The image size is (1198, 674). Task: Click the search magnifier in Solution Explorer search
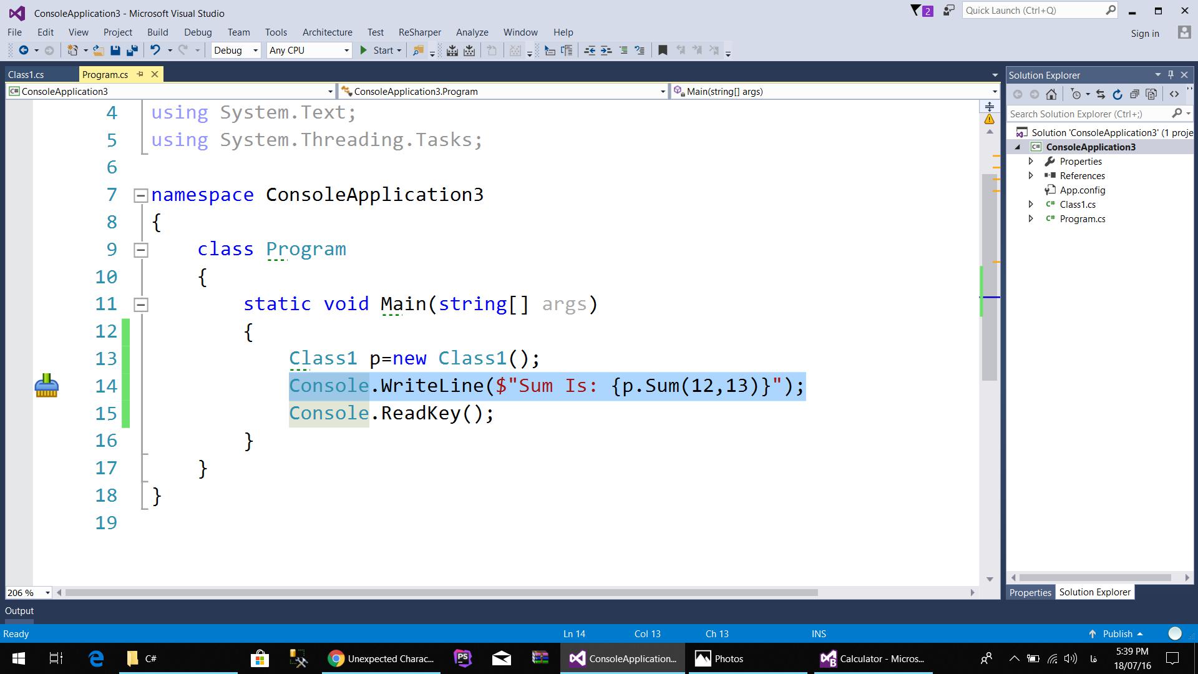(x=1177, y=114)
